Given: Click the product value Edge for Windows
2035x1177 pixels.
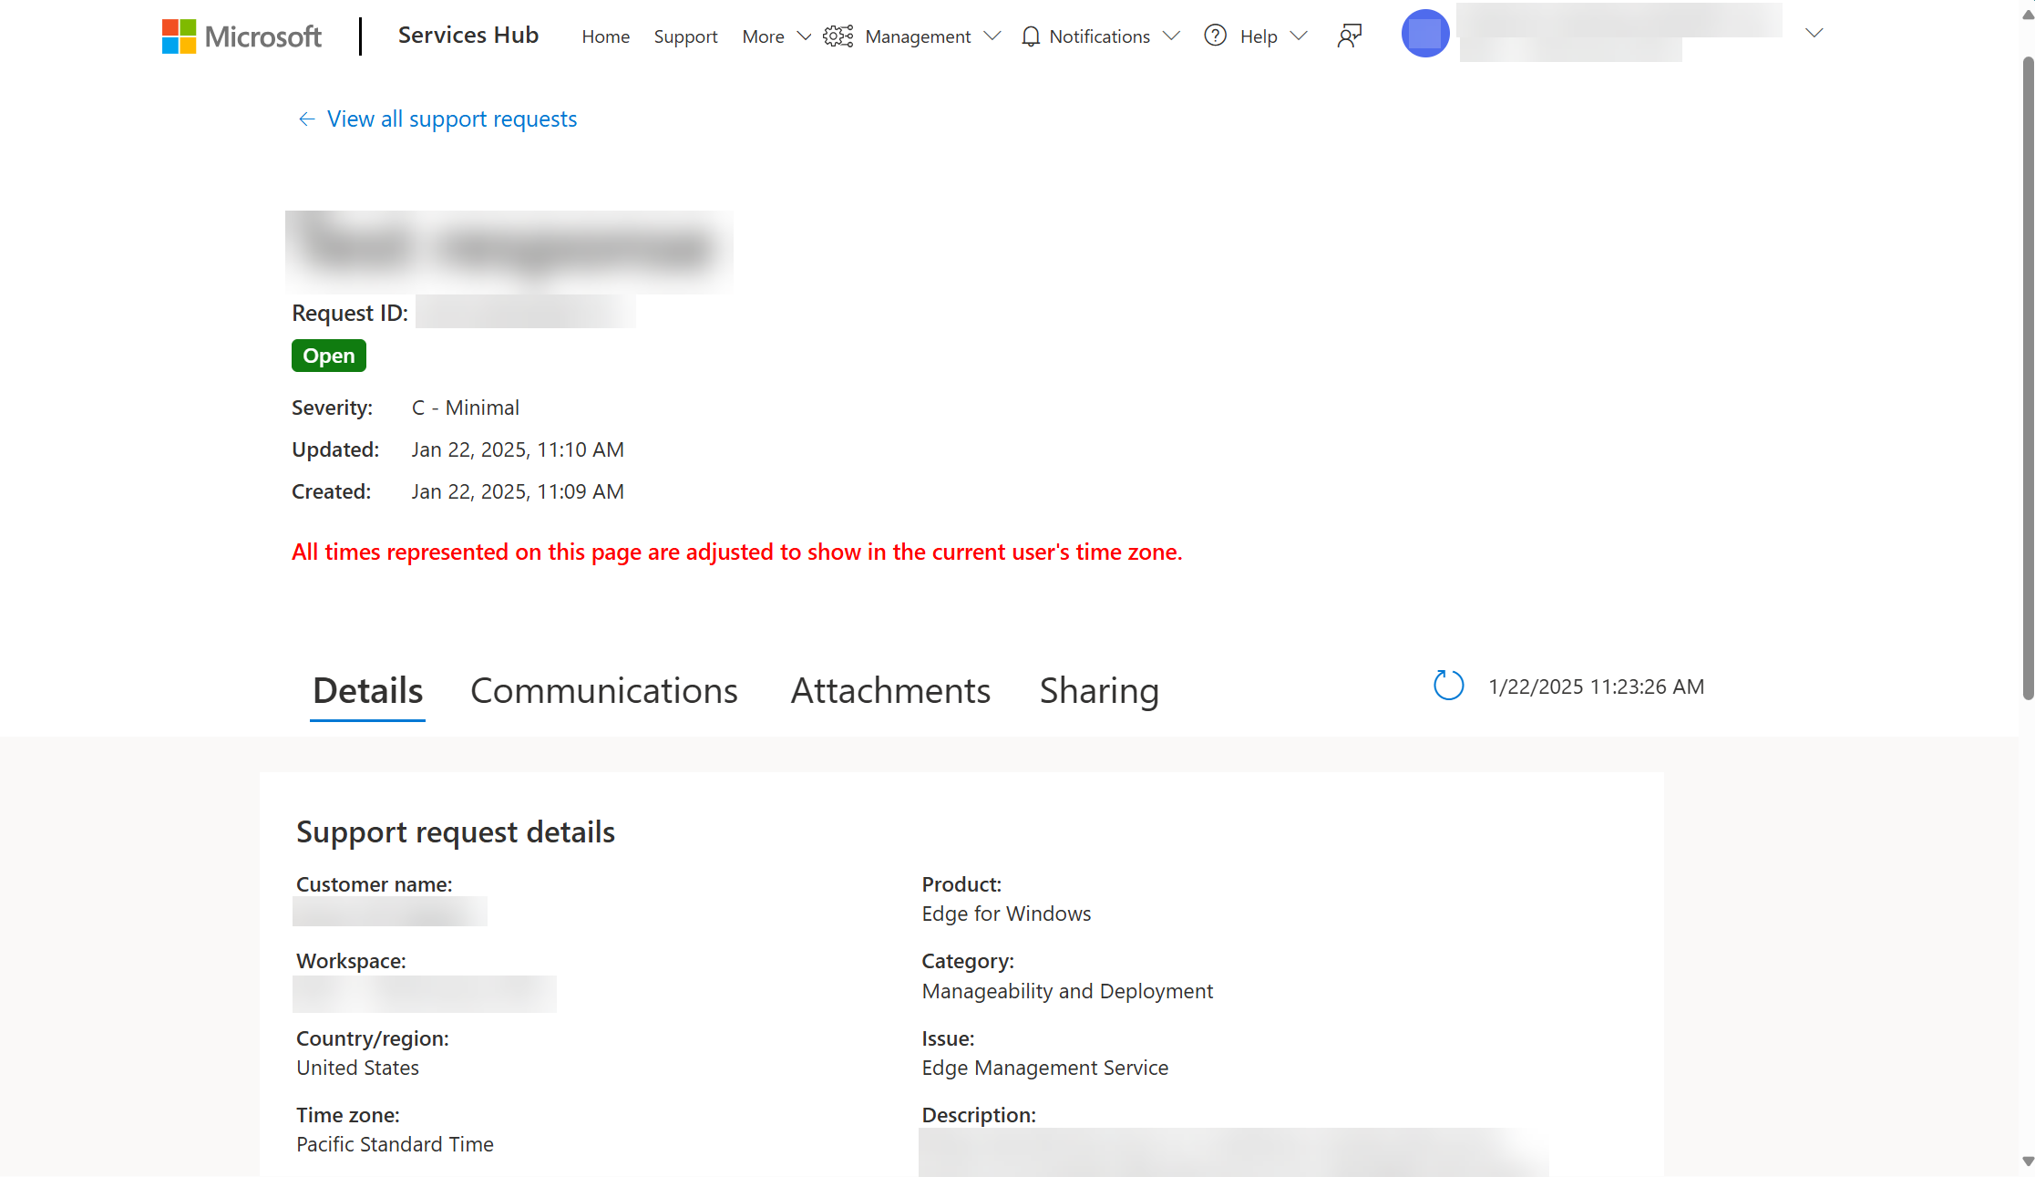Looking at the screenshot, I should coord(1006,914).
